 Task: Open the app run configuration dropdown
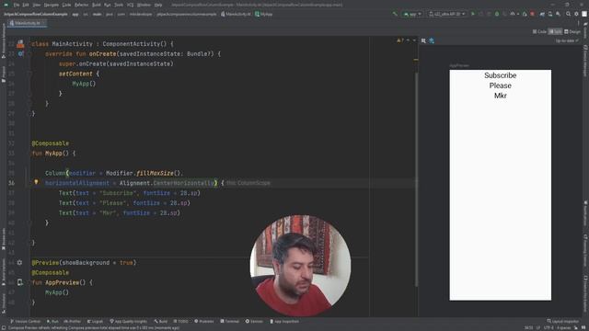point(412,14)
